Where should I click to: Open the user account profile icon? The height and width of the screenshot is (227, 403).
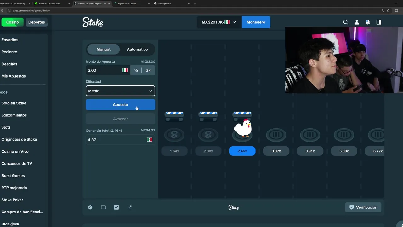point(357,22)
